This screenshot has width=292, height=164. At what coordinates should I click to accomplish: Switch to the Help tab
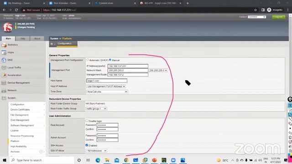pyautogui.click(x=22, y=38)
